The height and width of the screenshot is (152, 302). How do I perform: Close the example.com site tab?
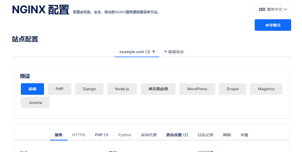point(153,51)
